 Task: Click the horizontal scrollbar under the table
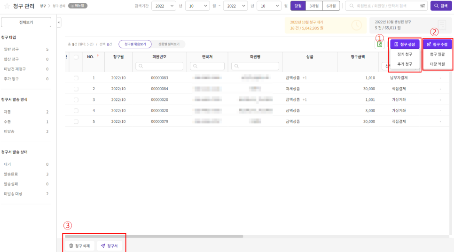pos(154,237)
